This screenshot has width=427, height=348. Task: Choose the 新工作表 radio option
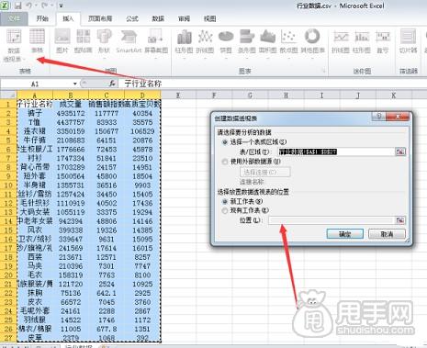pos(225,201)
